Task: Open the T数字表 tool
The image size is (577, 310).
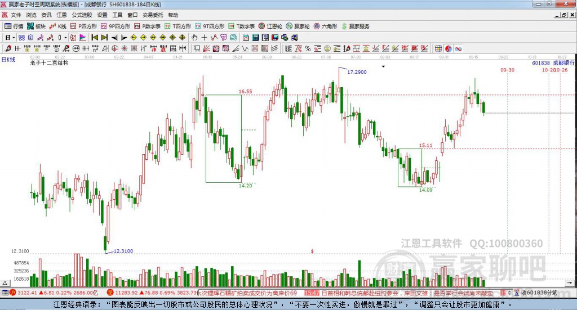Action: tap(241, 26)
